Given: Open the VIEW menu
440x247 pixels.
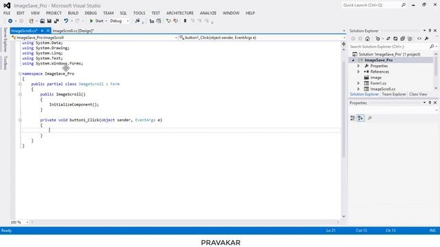Looking at the screenshot, I should [35, 13].
